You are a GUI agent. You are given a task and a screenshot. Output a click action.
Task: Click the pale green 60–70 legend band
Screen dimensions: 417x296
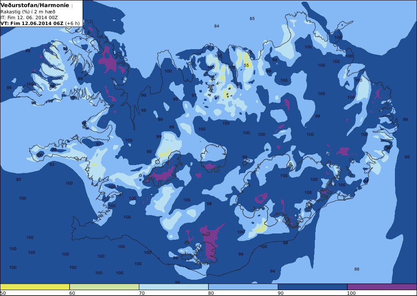click(x=104, y=287)
